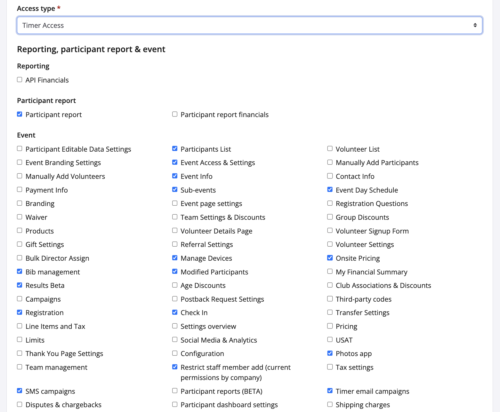
Task: Turn off Timer email campaigns
Action: pos(330,391)
